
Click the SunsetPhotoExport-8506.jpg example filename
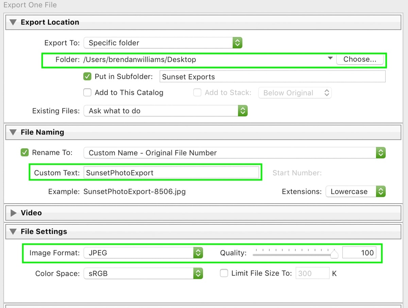[135, 191]
